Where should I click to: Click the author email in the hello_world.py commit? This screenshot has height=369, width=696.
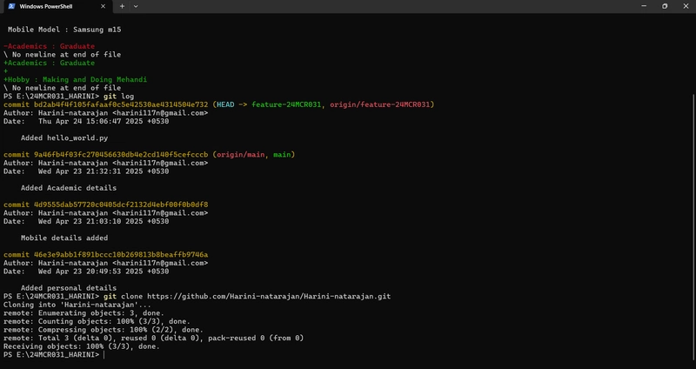160,113
